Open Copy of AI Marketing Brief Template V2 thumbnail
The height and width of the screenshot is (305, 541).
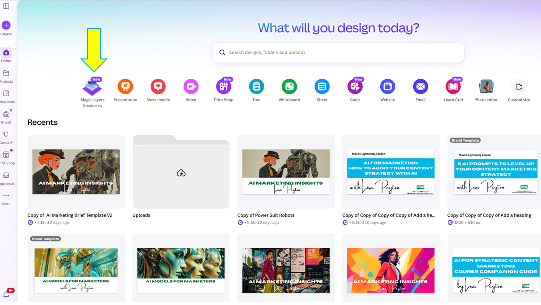(76, 172)
